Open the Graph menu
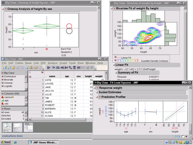Image resolution: width=193 pixels, height=145 pixels. [63, 63]
